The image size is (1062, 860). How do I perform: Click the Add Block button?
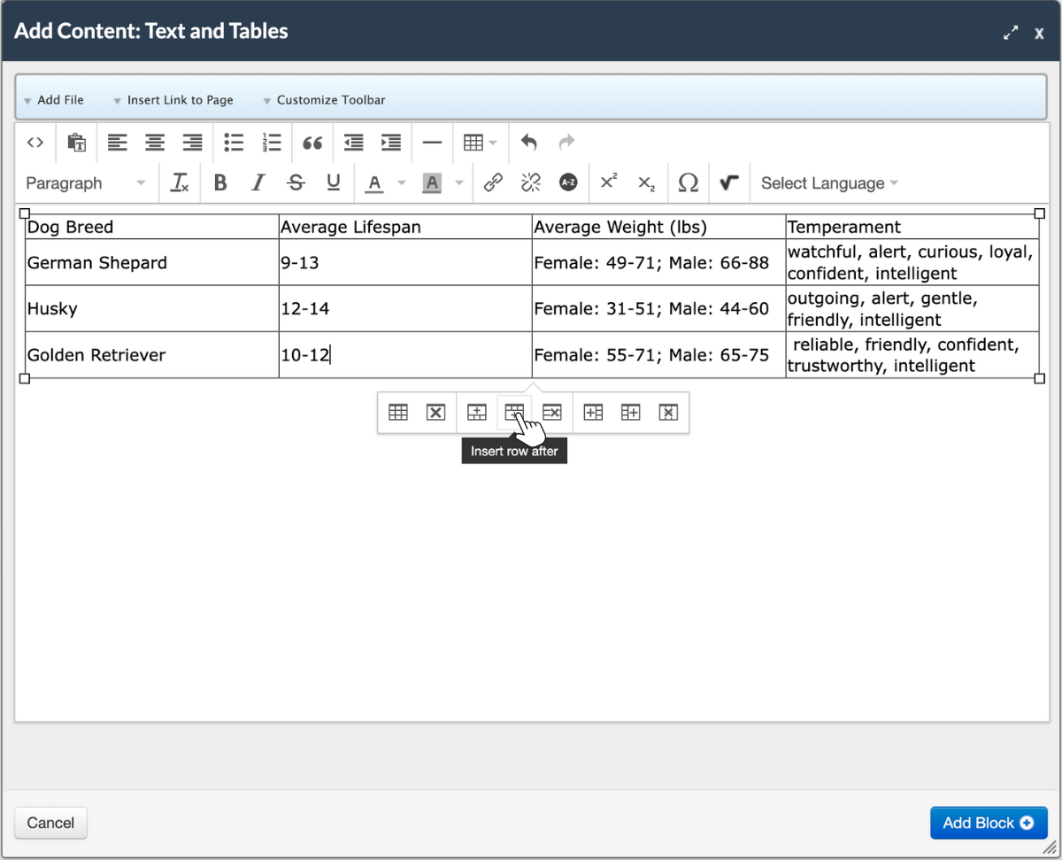tap(989, 823)
